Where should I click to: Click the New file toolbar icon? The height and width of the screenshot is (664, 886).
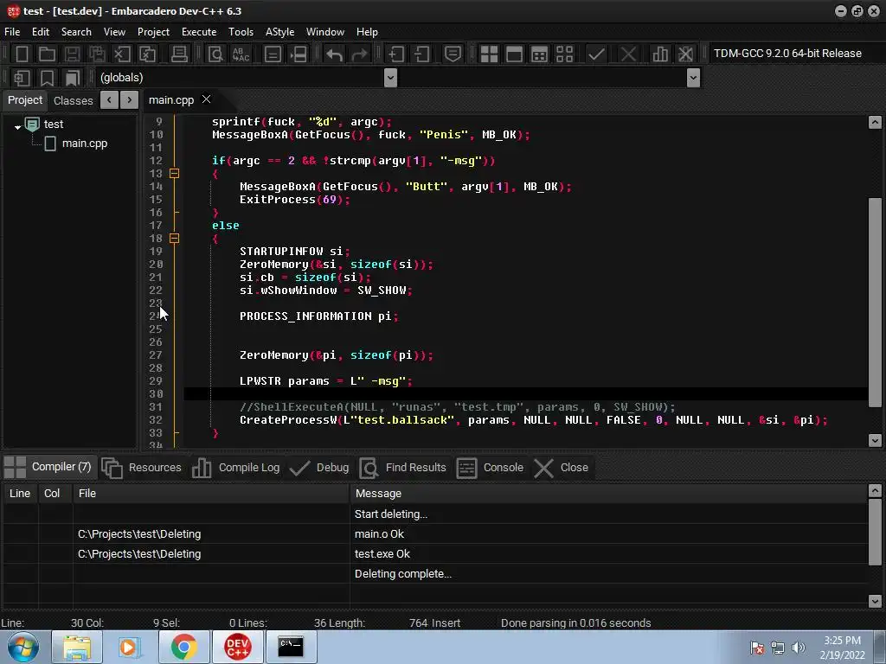[x=22, y=54]
